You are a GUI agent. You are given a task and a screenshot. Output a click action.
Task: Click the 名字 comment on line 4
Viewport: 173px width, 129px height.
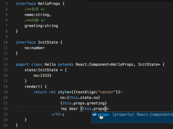[35, 9]
